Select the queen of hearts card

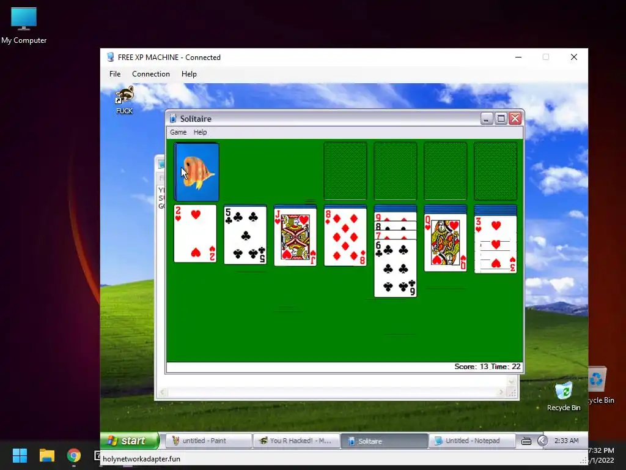pyautogui.click(x=445, y=242)
